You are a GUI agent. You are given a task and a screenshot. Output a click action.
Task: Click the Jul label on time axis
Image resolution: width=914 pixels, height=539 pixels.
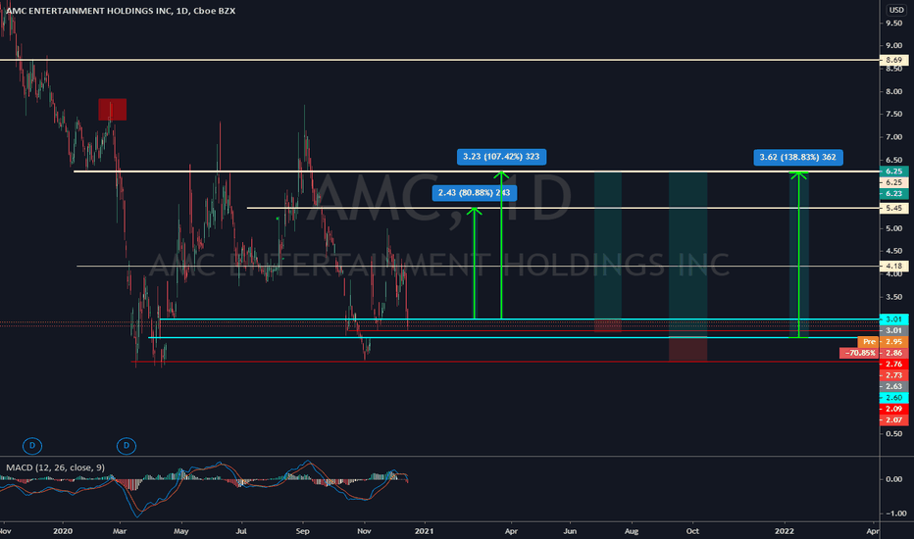(240, 531)
